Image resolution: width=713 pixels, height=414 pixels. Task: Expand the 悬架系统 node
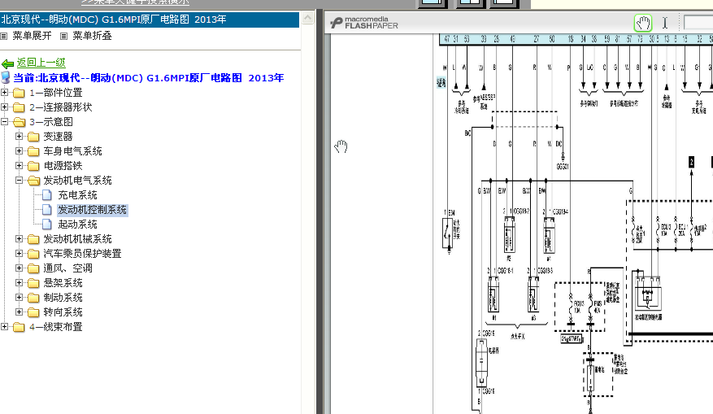tap(19, 282)
